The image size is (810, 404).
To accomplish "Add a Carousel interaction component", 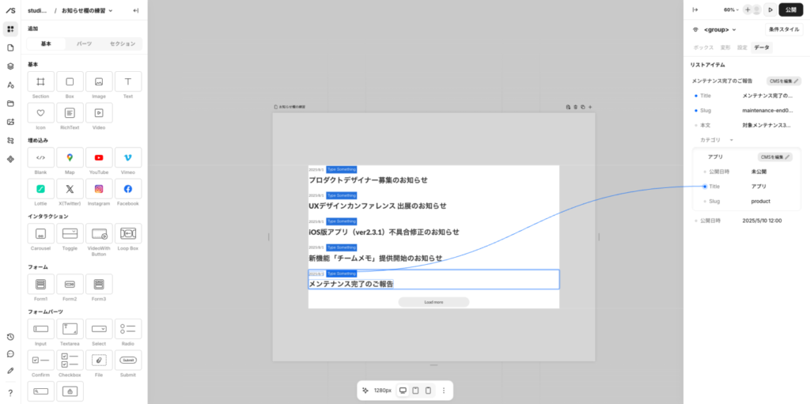I will pyautogui.click(x=40, y=234).
